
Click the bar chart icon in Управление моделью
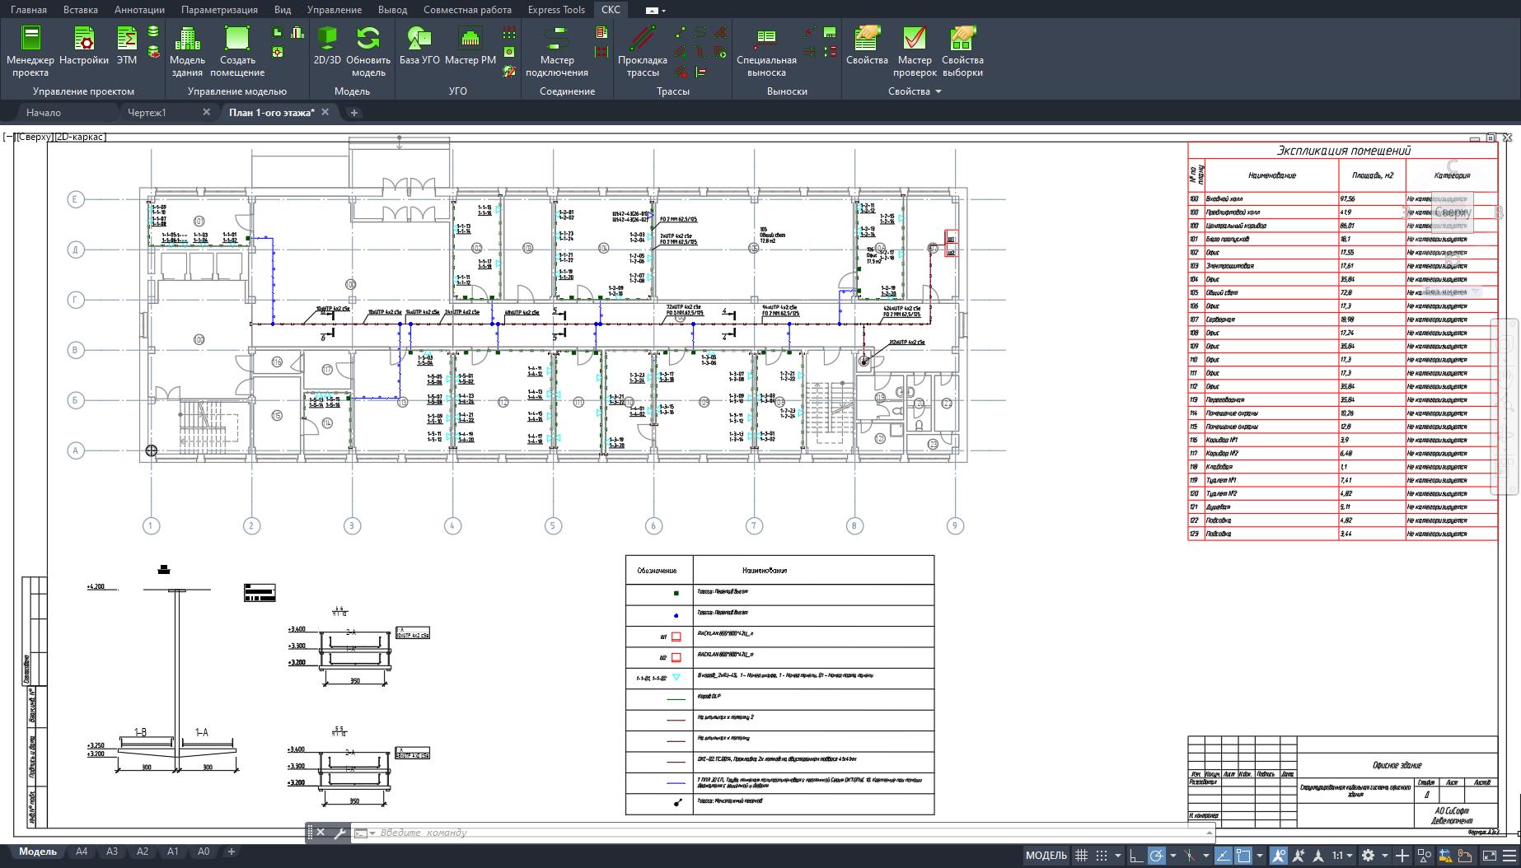click(297, 32)
